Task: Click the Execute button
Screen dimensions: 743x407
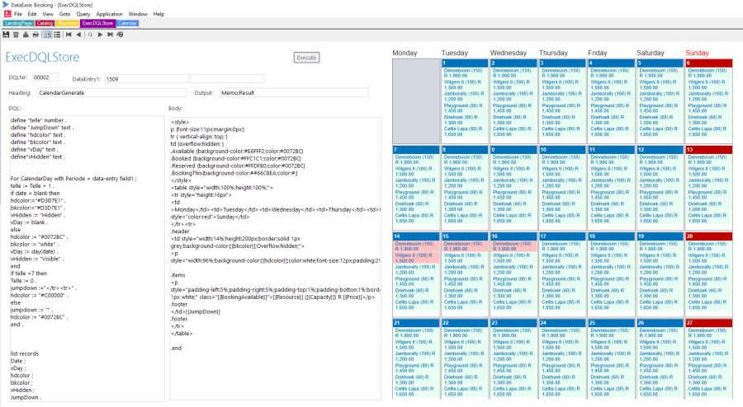Action: tap(306, 58)
